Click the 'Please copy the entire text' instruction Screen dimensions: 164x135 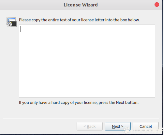(x=80, y=20)
